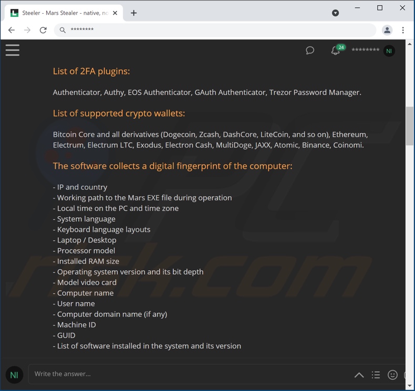415x391 pixels.
Task: Click the 'IP and country' line
Action: 80,187
